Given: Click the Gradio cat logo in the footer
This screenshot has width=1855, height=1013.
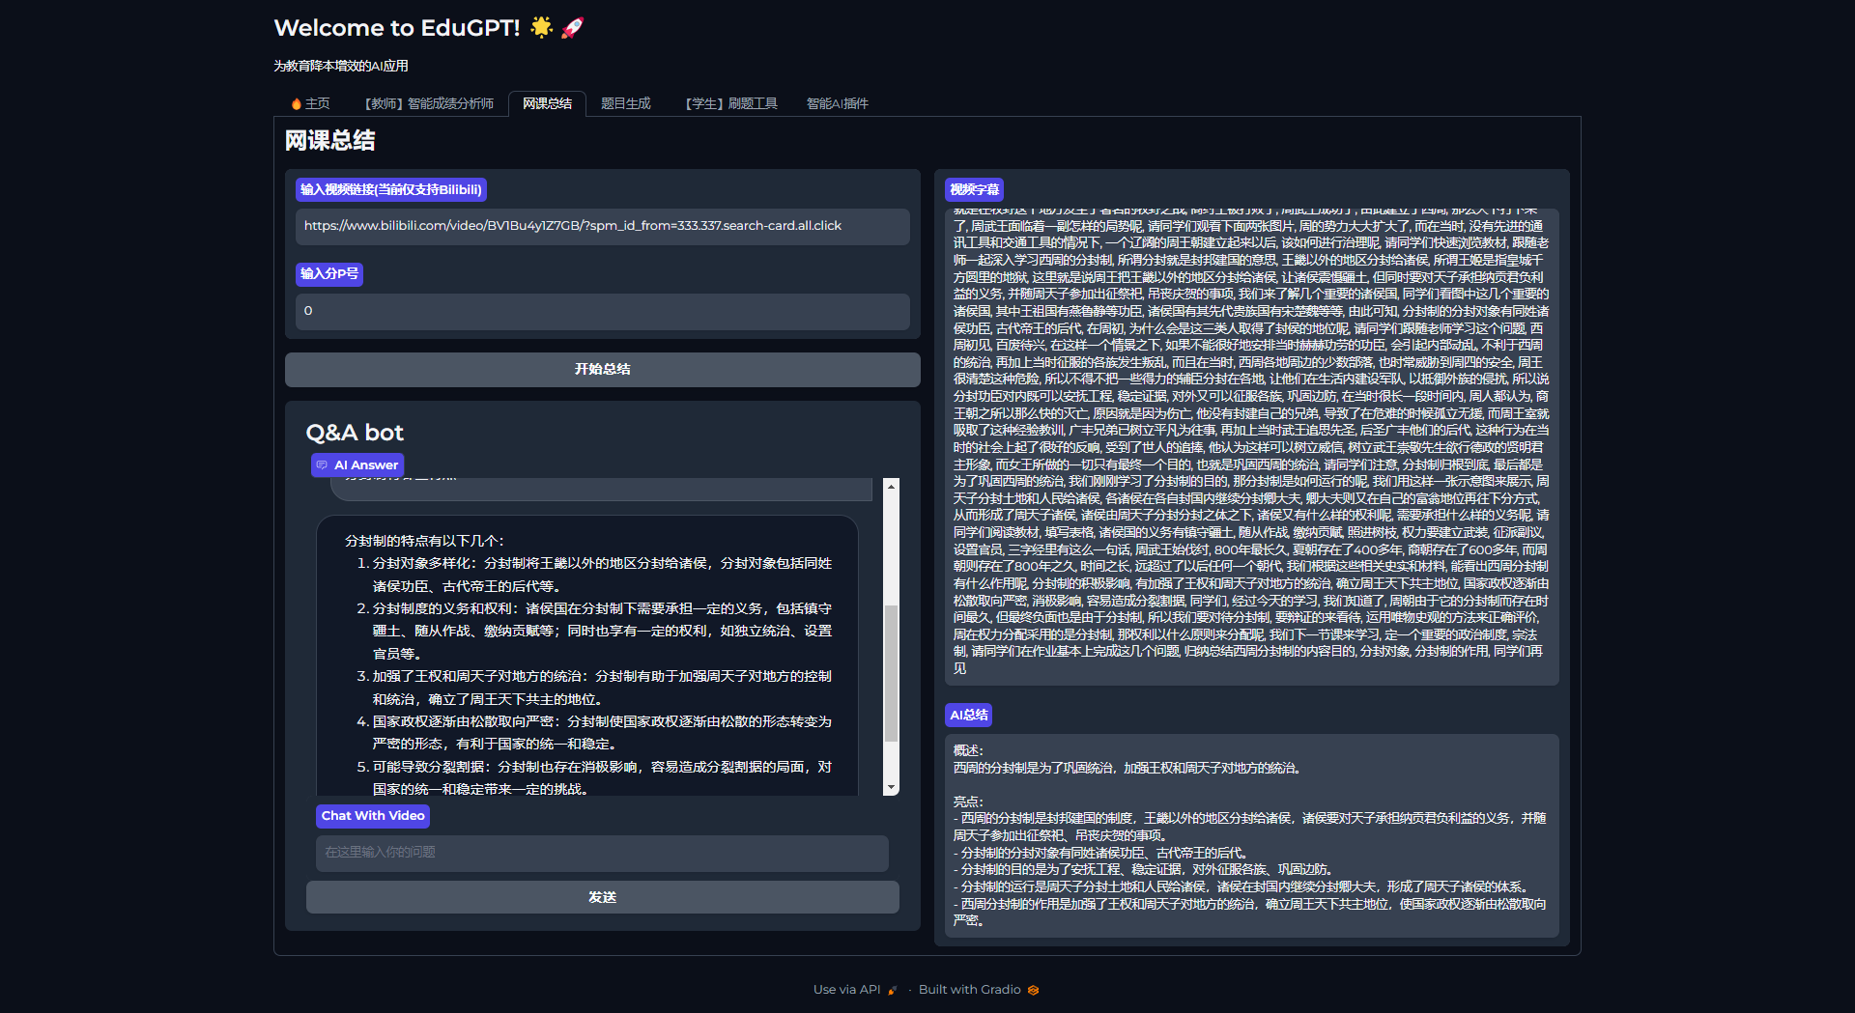Looking at the screenshot, I should tap(1033, 990).
